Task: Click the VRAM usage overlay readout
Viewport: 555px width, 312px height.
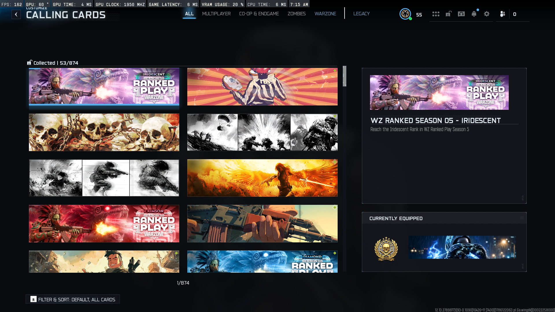Action: coord(223,4)
